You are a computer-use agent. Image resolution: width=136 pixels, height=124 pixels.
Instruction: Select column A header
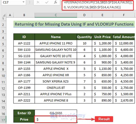10,15
